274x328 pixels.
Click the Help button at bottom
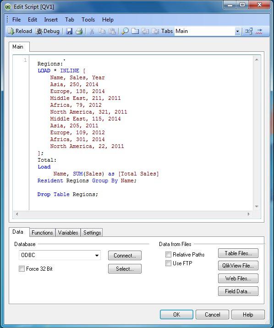click(248, 315)
